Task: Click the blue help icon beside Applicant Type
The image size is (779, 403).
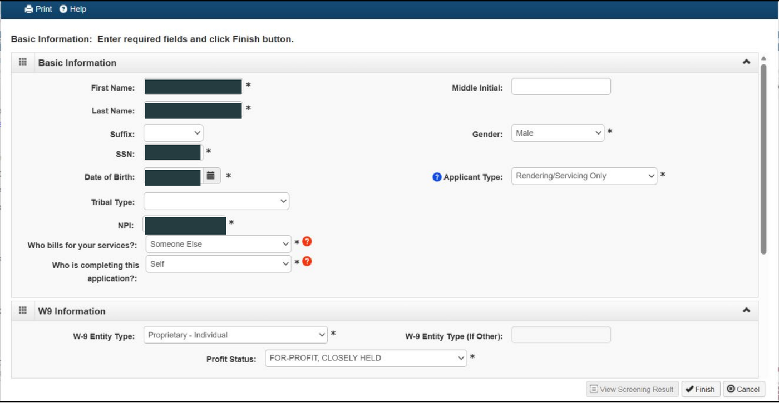Action: pos(437,177)
